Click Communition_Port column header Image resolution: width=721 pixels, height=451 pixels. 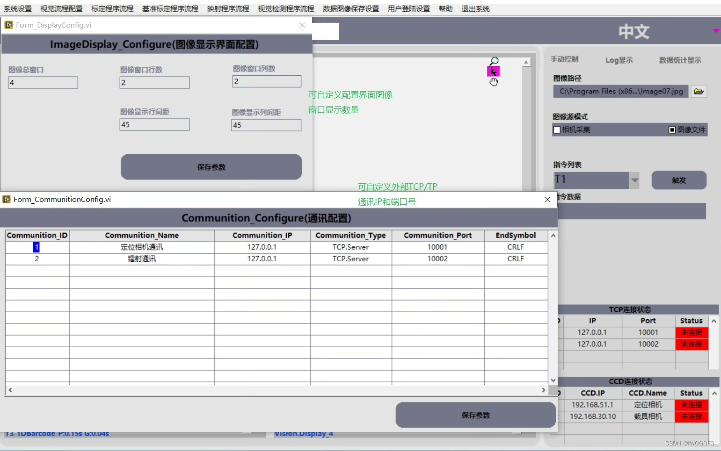coord(437,235)
